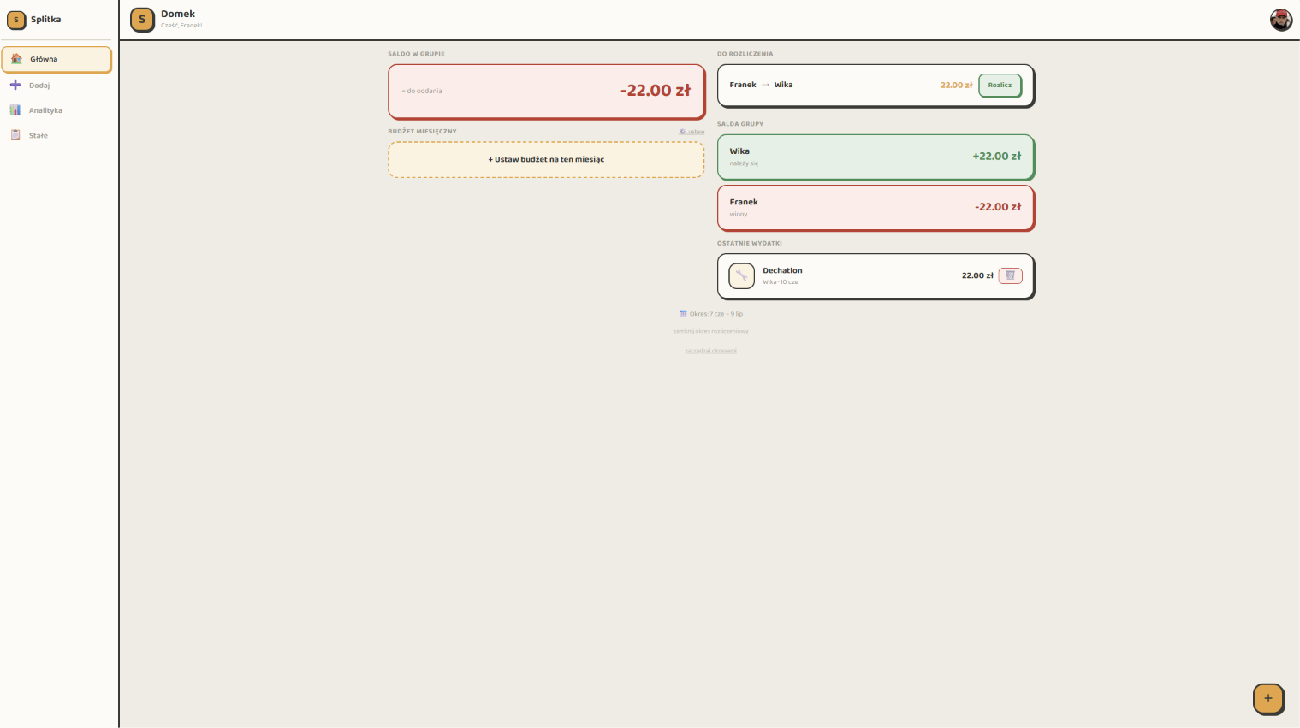This screenshot has width=1300, height=728.
Task: Click the wrench category icon for Dechatlon
Action: pos(741,275)
